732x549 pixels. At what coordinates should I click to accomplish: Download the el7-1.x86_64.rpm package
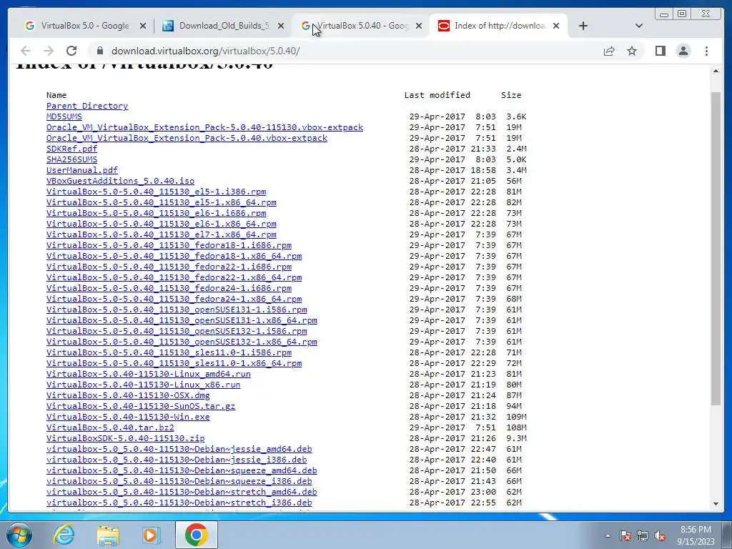[161, 234]
